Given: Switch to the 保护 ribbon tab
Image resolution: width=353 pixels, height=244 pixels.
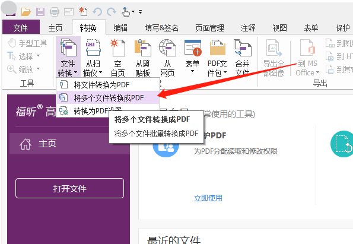Looking at the screenshot, I should click(343, 28).
